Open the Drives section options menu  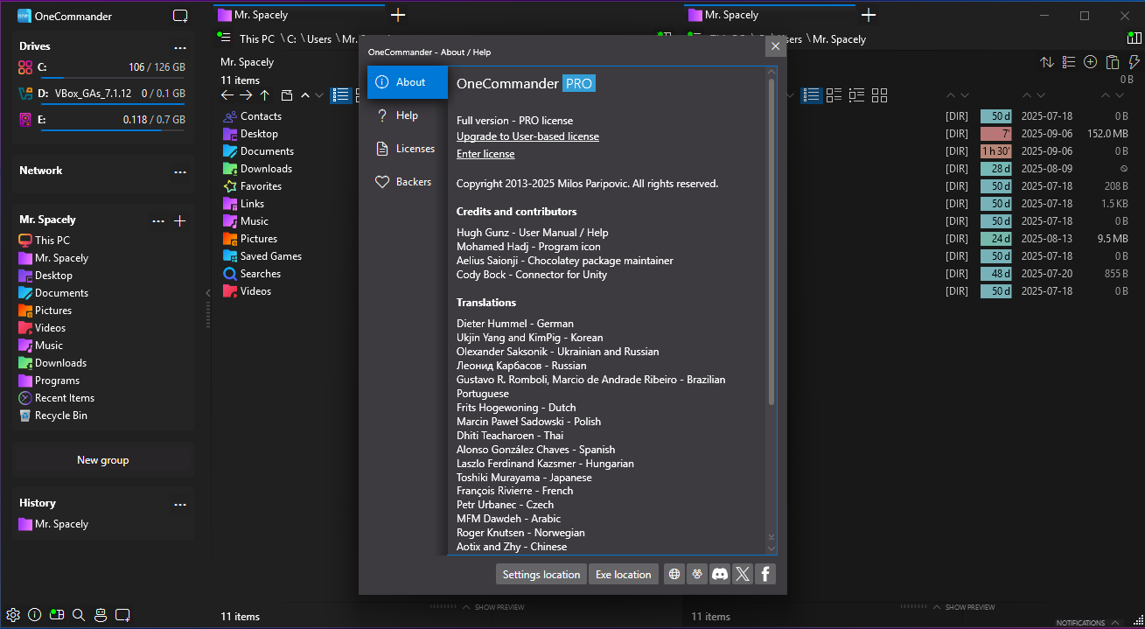coord(180,47)
